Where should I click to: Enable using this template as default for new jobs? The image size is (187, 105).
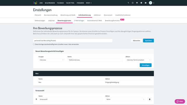click(x=34, y=44)
